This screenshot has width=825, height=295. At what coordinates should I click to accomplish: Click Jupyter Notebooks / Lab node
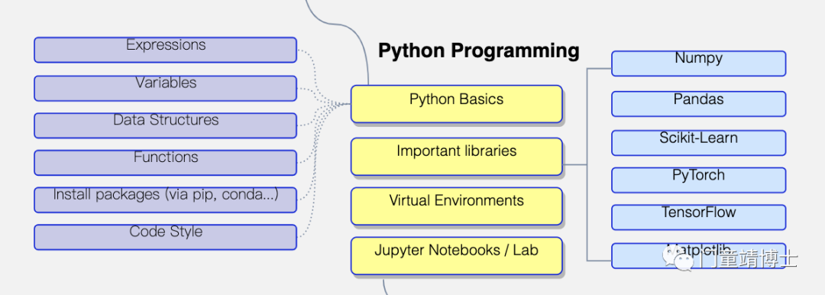point(457,255)
